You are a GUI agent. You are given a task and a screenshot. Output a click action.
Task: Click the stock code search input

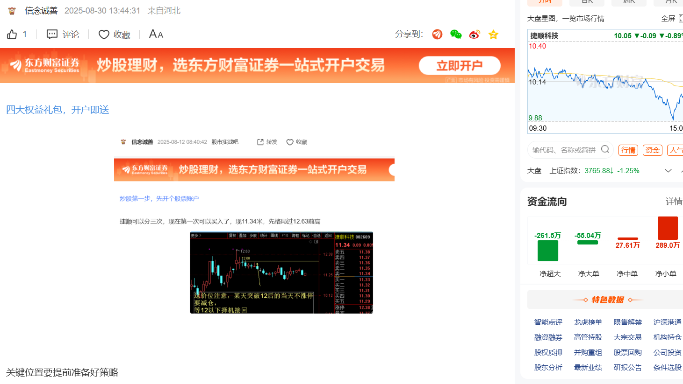click(564, 150)
